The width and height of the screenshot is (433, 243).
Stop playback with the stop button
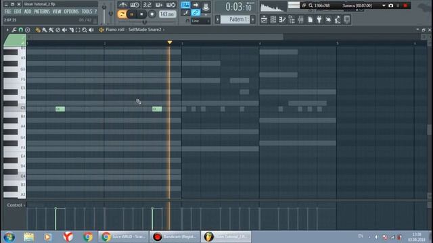click(x=141, y=14)
